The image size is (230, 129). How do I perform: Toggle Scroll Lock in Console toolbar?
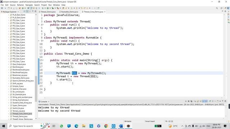click(x=198, y=101)
